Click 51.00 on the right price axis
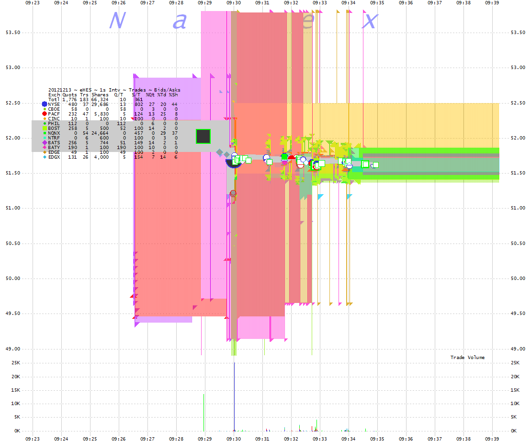The image size is (531, 442). point(518,208)
